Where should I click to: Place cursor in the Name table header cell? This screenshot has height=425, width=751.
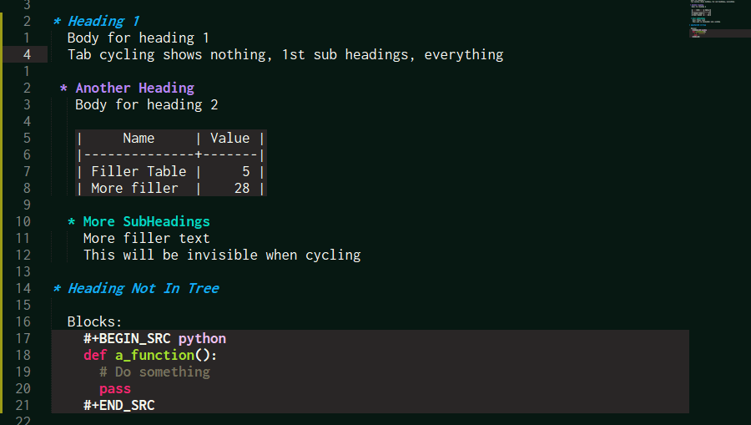[139, 139]
